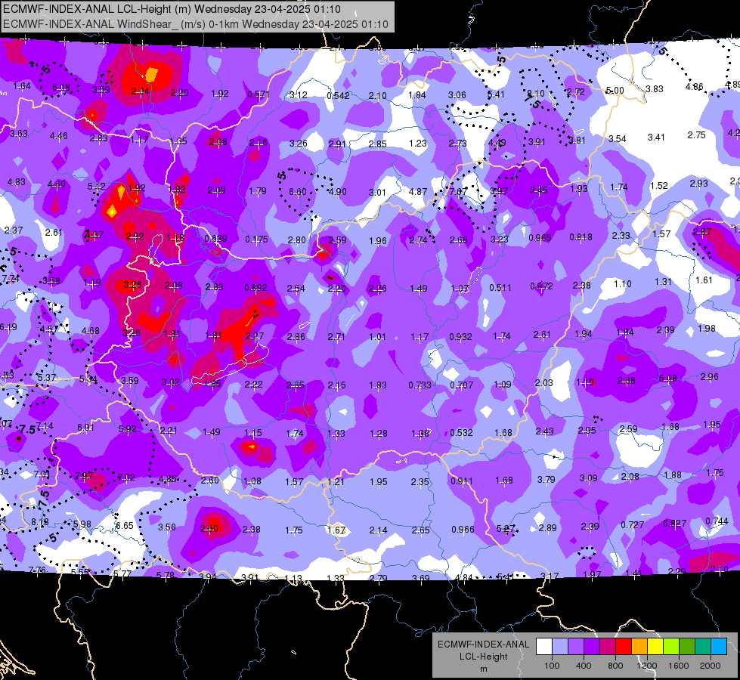Click the dark green swatch in the legend

click(x=686, y=646)
